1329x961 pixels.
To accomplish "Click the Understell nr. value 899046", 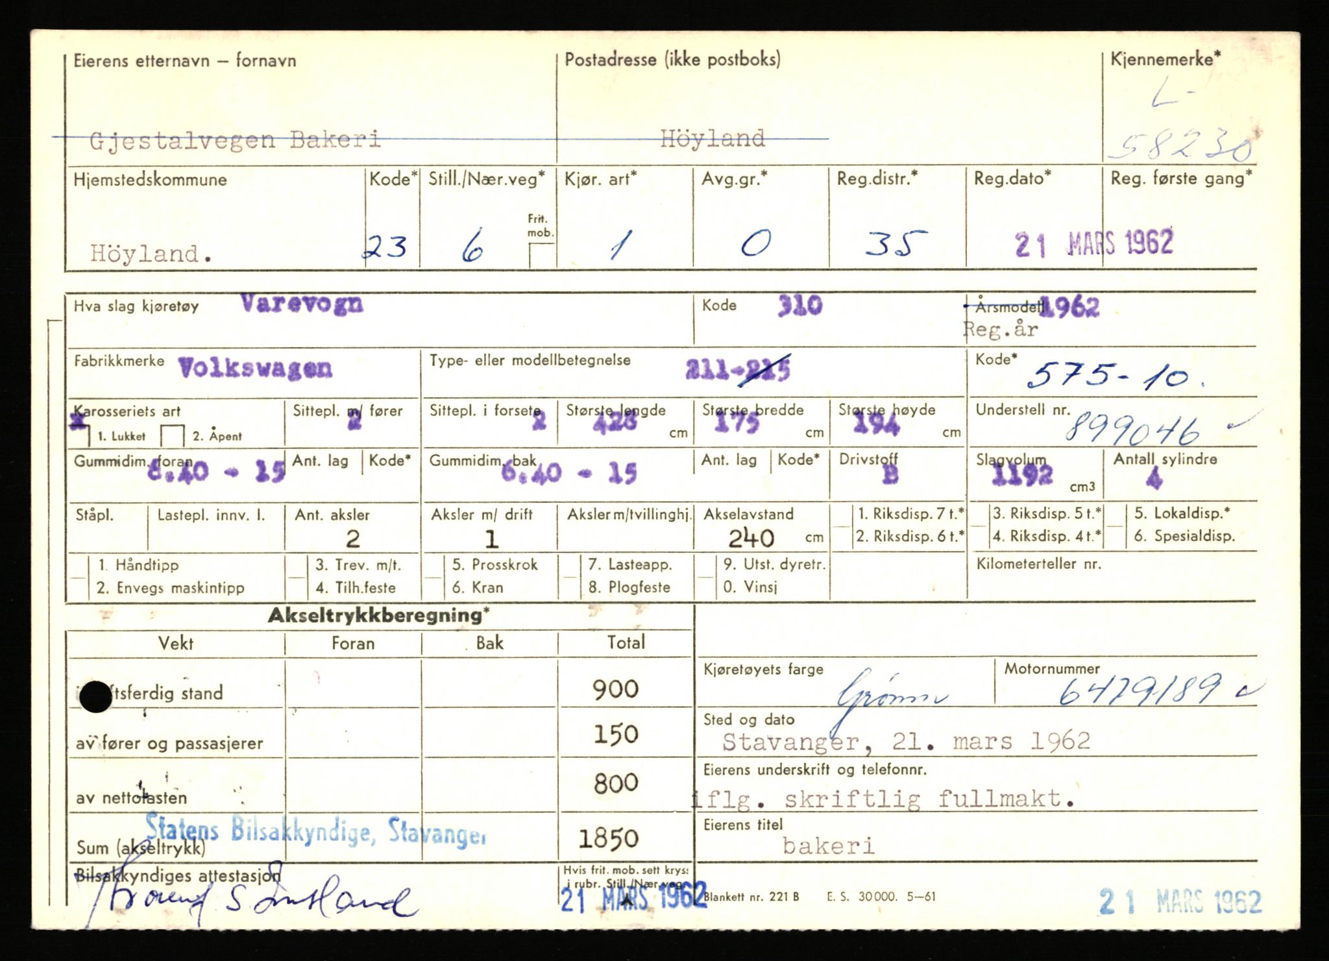I will [x=1132, y=431].
